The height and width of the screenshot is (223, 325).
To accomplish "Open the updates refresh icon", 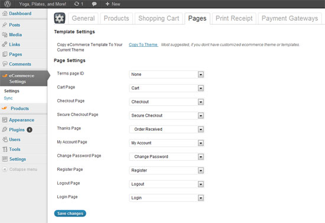I will [x=77, y=4].
